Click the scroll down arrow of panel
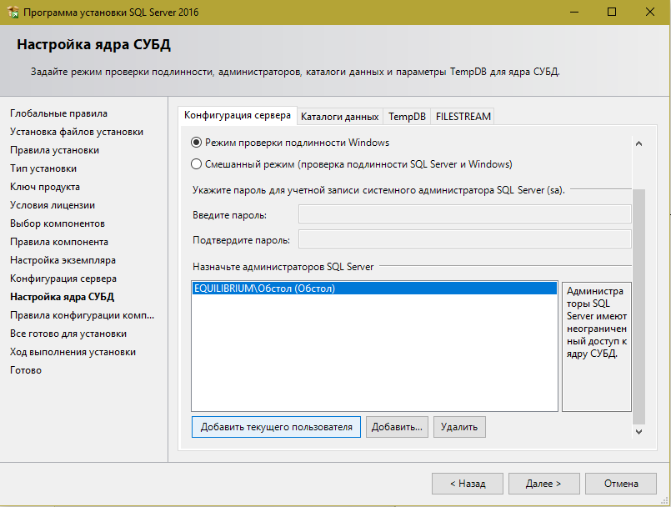The image size is (671, 507). click(x=638, y=432)
